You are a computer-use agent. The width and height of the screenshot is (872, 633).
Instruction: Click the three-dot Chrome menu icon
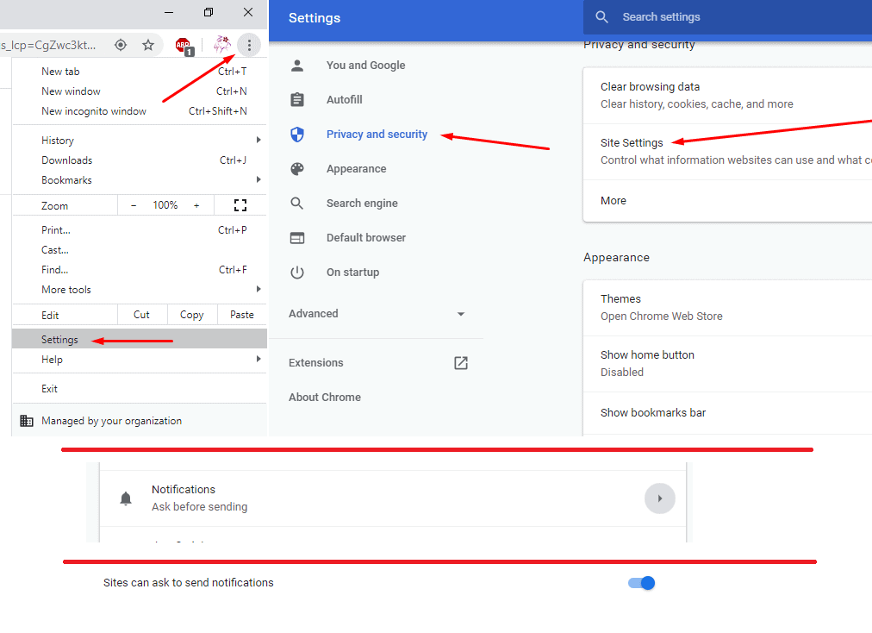(x=249, y=45)
